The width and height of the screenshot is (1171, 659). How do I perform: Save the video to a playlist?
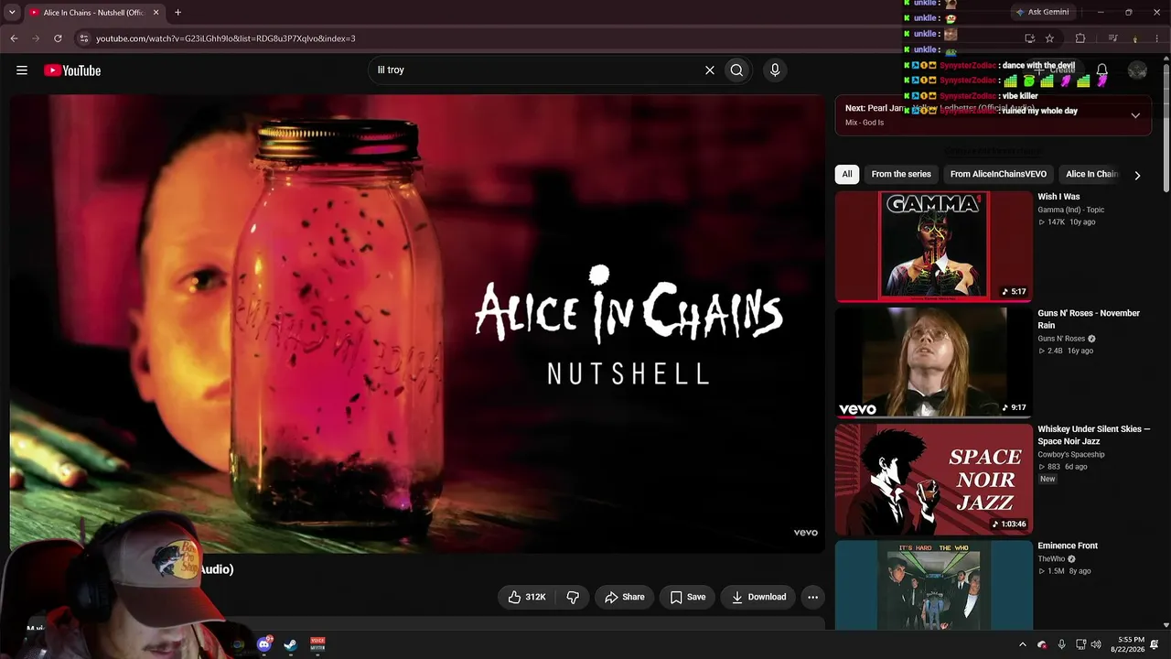click(688, 597)
